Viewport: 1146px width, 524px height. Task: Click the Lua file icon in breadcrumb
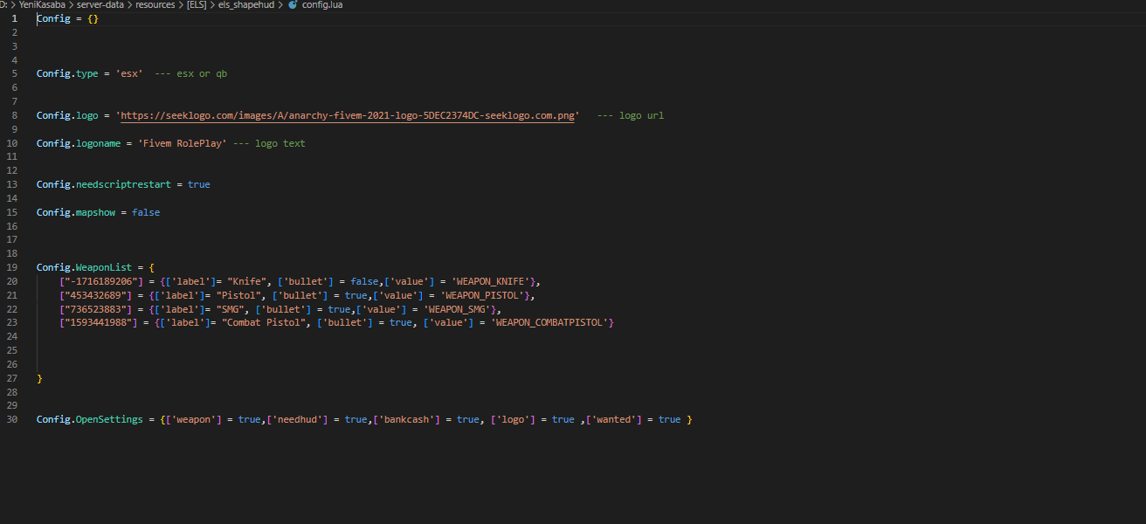[293, 5]
